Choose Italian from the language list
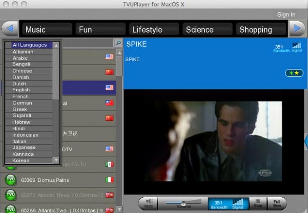Viewport: 308px width, 213px height. pos(29,141)
